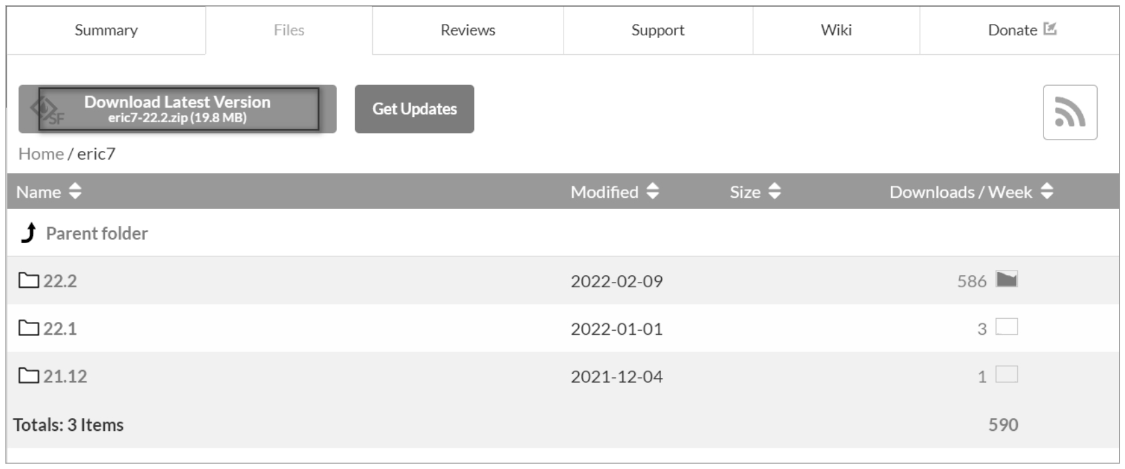This screenshot has width=1125, height=469.
Task: Click the downloads chart bar for 22.2
Action: coord(1006,279)
